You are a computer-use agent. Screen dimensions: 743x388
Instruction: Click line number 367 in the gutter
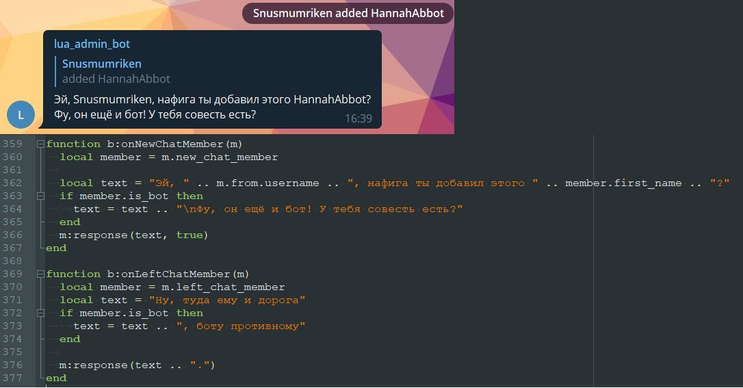[x=12, y=248]
